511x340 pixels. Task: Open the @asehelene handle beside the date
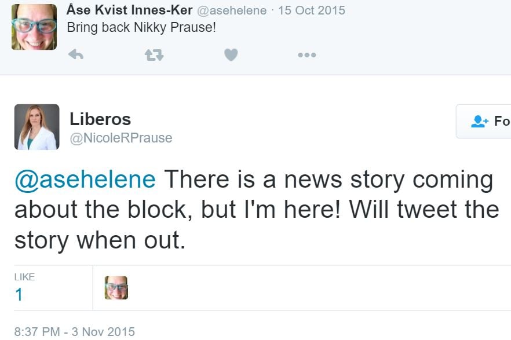click(232, 10)
